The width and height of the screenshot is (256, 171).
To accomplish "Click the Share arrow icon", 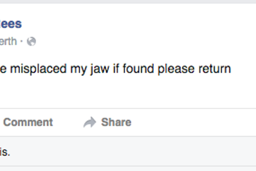I will 89,122.
